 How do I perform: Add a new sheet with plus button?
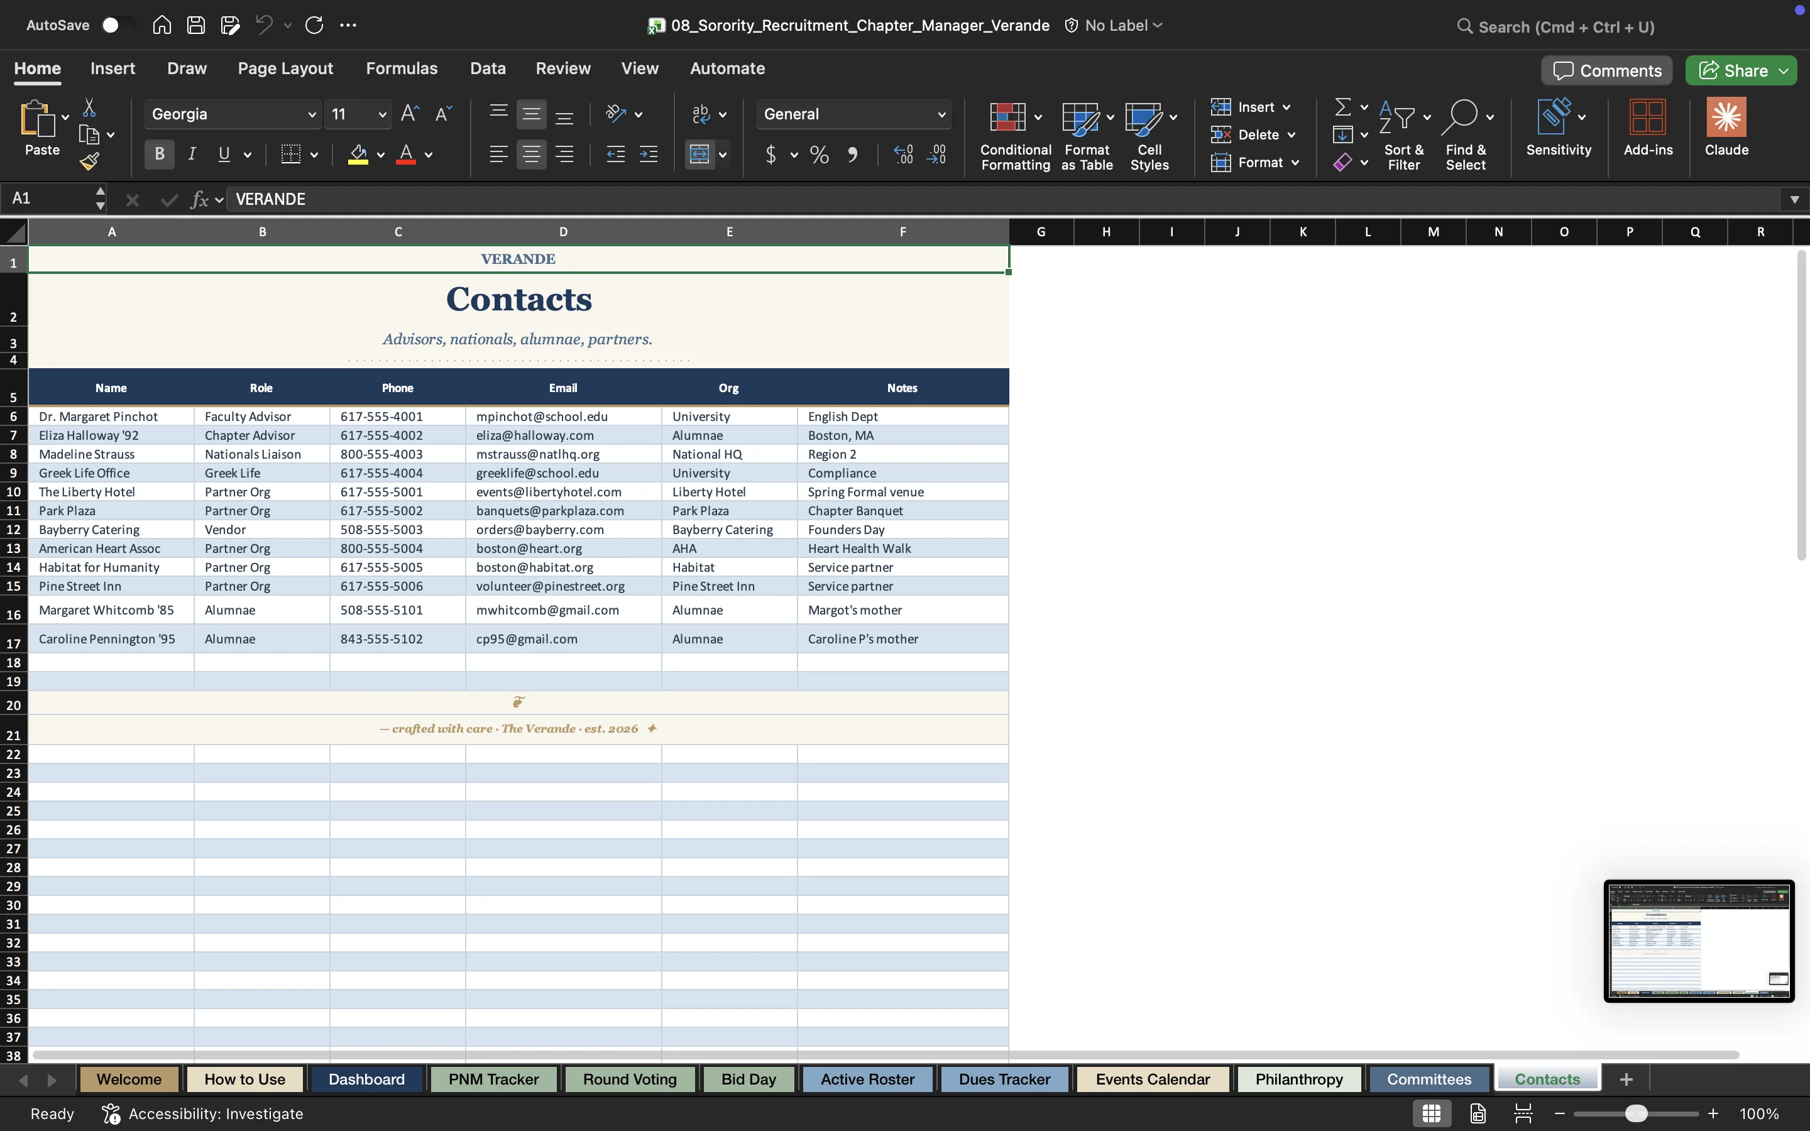click(1626, 1079)
